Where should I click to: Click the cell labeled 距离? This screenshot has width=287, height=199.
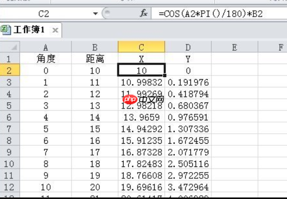click(95, 58)
